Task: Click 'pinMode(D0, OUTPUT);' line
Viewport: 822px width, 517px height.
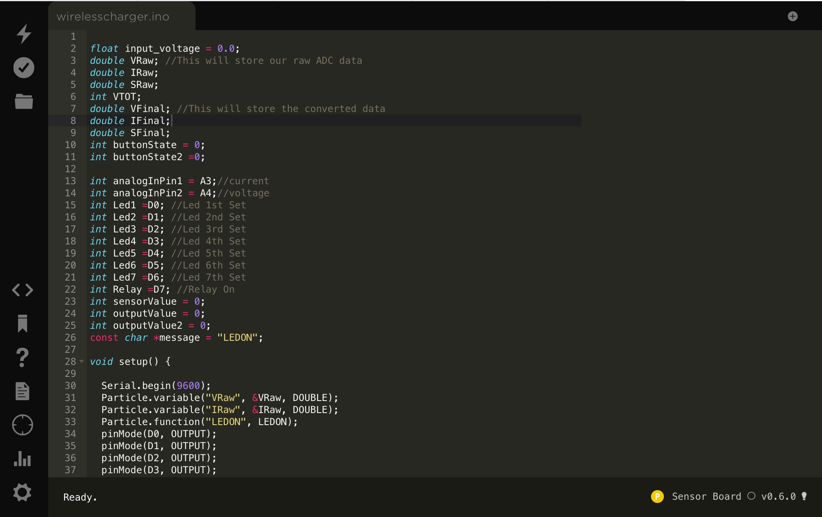Action: pos(159,434)
